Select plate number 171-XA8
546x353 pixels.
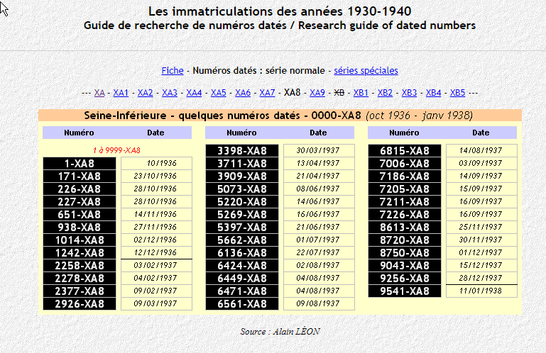80,176
